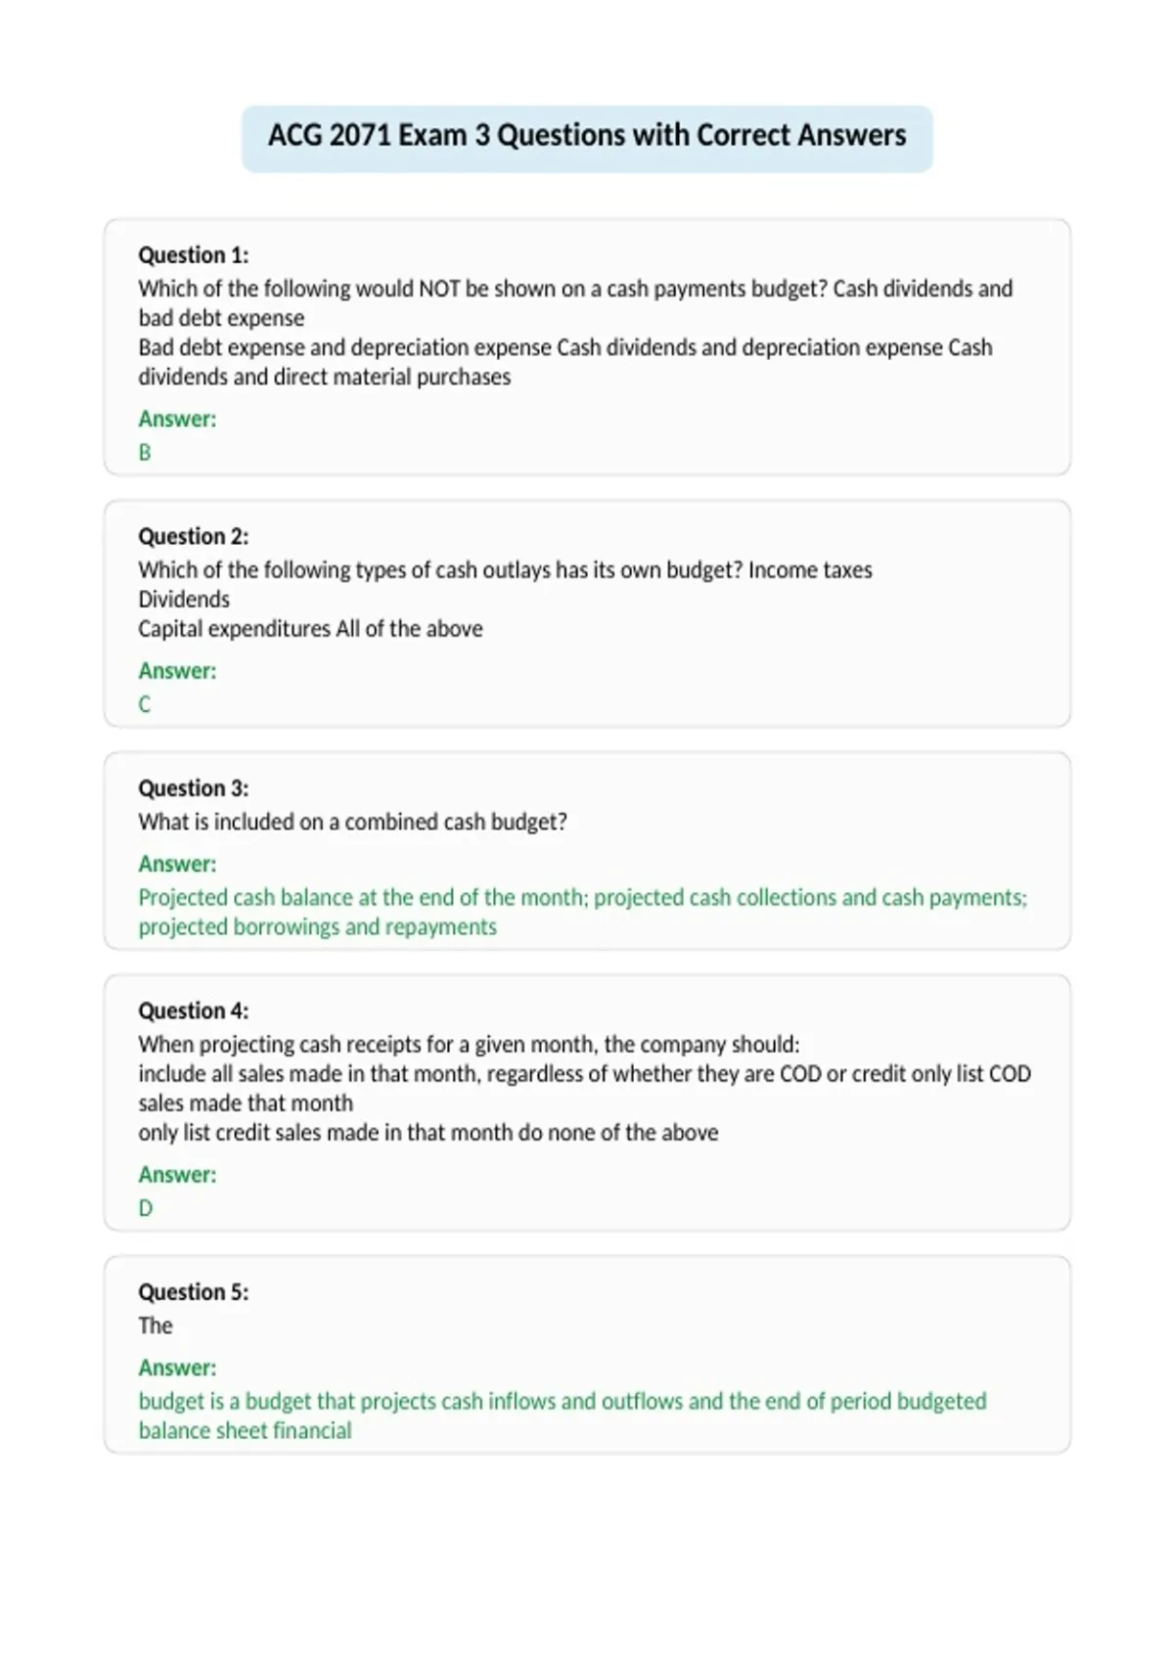
Task: Click the 'balance sheet financial' answer line
Action: (x=245, y=1431)
